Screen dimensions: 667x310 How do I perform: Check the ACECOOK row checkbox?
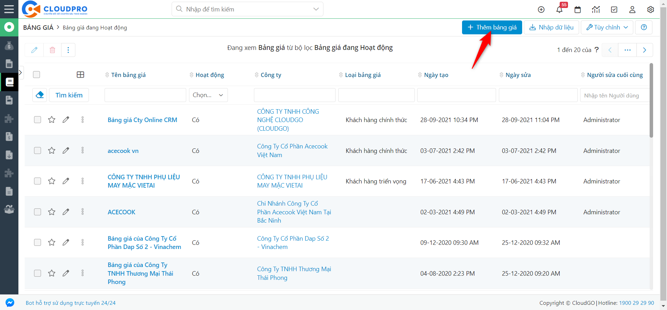tap(38, 212)
